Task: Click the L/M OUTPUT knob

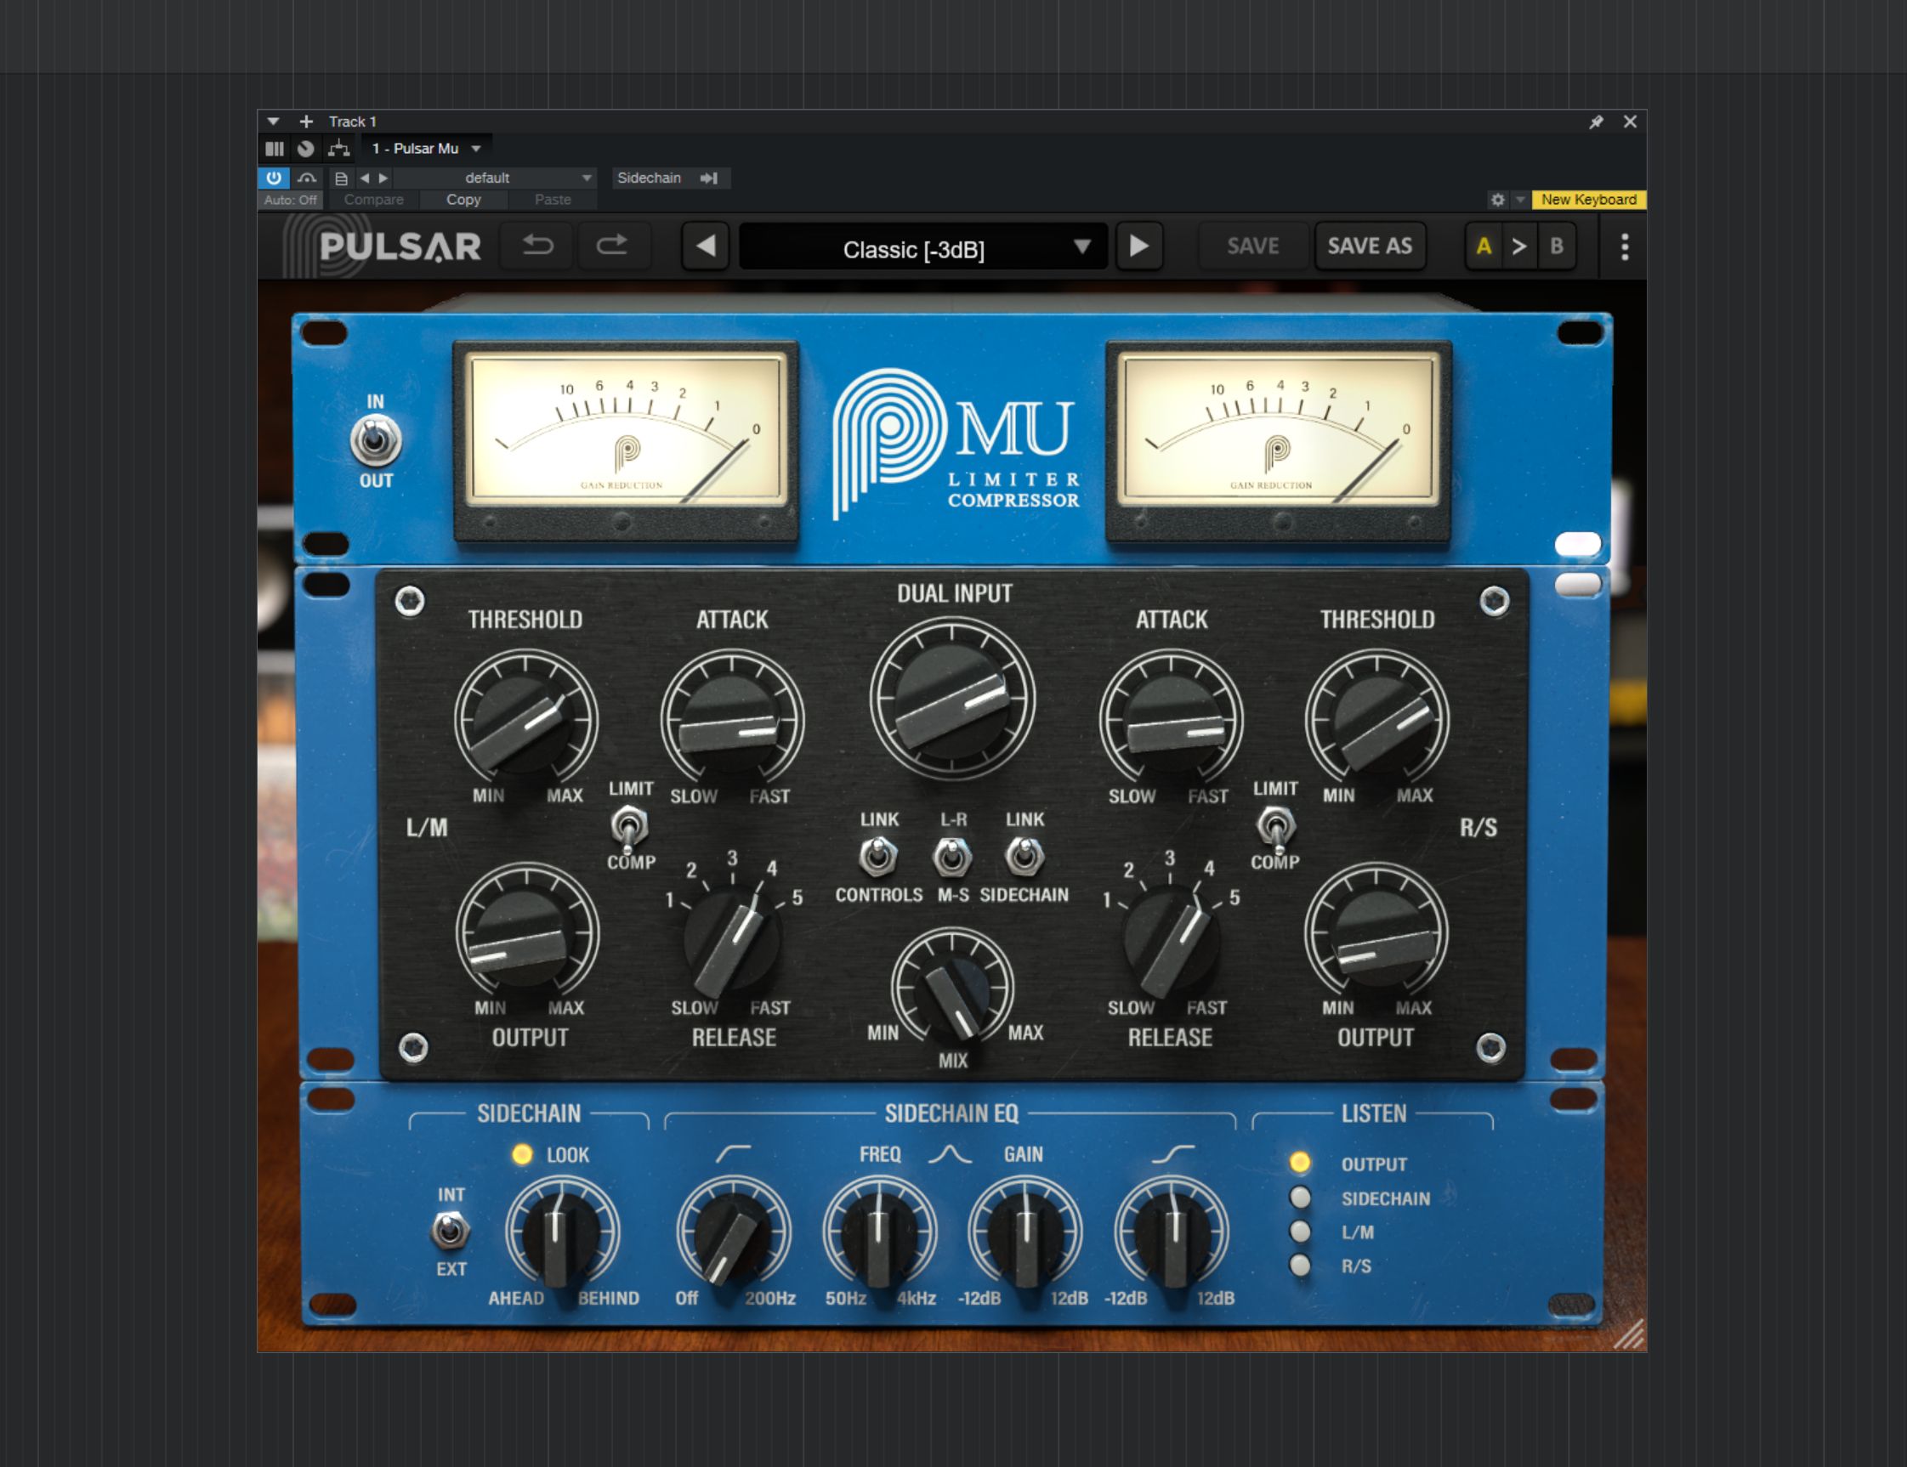Action: [526, 933]
